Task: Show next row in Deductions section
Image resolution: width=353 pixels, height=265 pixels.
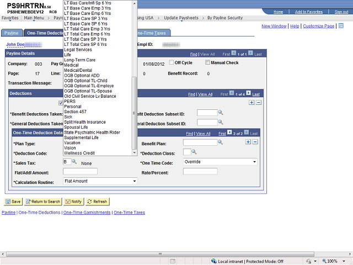Action: [x=248, y=94]
